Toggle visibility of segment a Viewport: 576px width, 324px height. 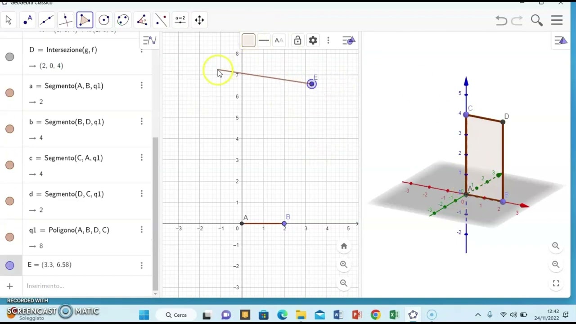[9, 93]
